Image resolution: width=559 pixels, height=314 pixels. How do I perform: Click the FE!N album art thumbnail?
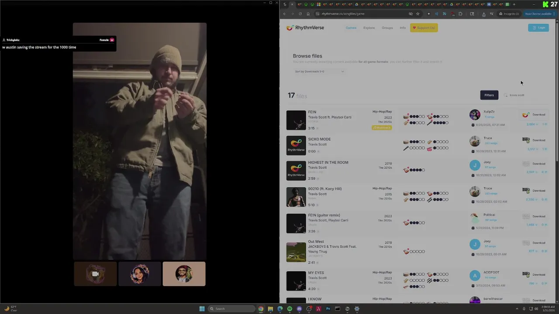(296, 120)
